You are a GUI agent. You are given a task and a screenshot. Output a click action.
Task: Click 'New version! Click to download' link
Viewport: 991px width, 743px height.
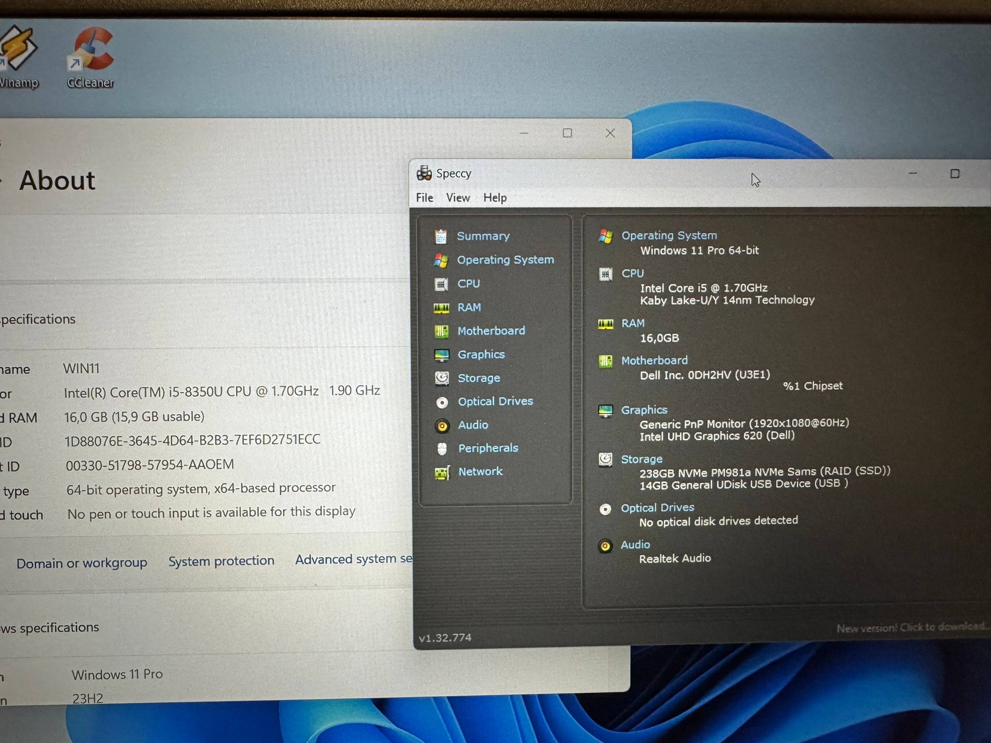913,628
